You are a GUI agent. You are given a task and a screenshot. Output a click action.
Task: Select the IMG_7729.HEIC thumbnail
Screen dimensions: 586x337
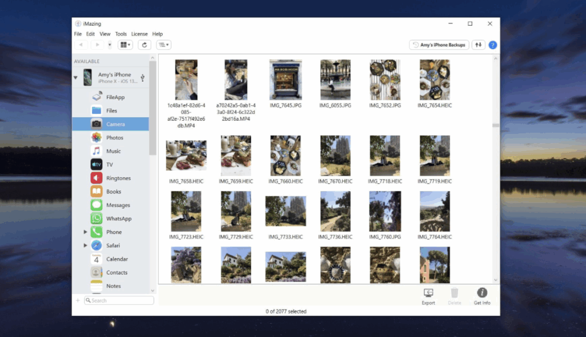point(236,211)
